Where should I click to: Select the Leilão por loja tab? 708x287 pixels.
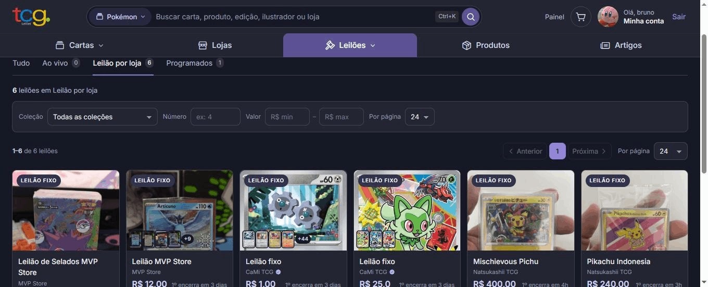tap(123, 63)
